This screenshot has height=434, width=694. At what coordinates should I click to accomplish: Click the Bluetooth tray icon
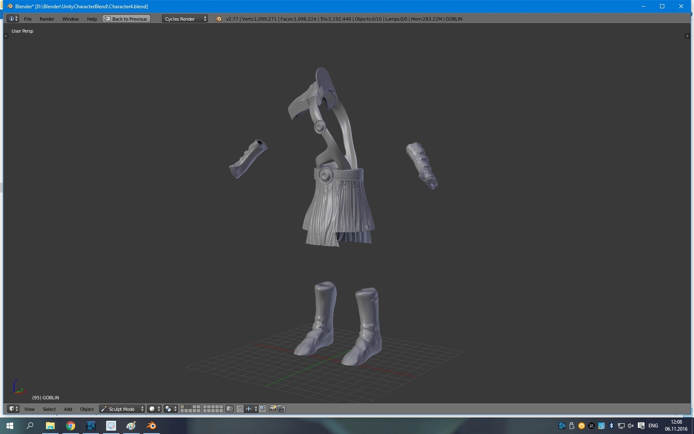[611, 426]
